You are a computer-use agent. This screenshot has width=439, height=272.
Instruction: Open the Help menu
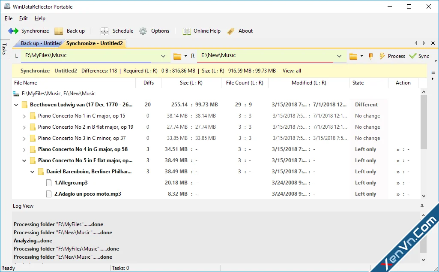[40, 18]
